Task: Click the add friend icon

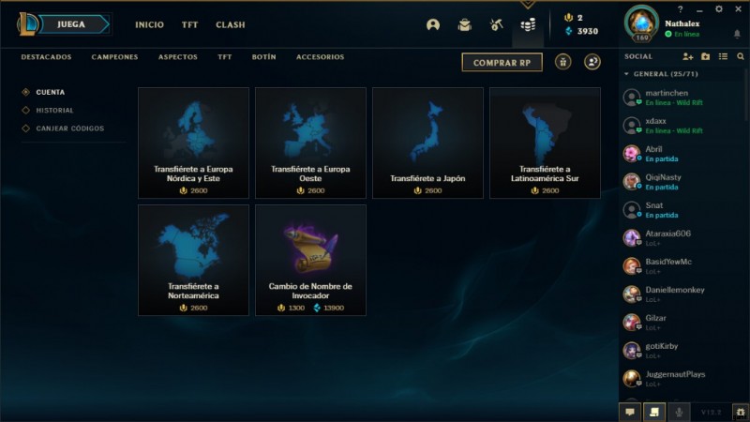Action: tap(688, 56)
